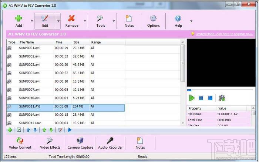The image size is (259, 162).
Task: Click the File Name value SUNP0011.AVI
Action: tap(228, 114)
